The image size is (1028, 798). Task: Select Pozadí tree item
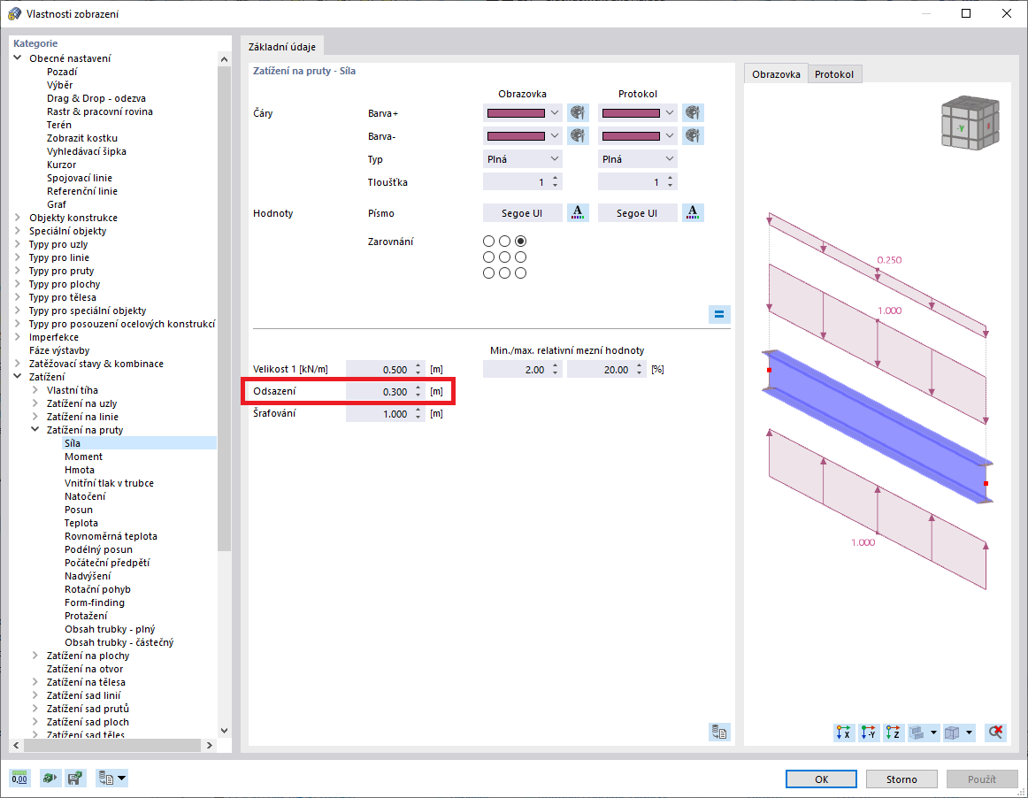62,72
